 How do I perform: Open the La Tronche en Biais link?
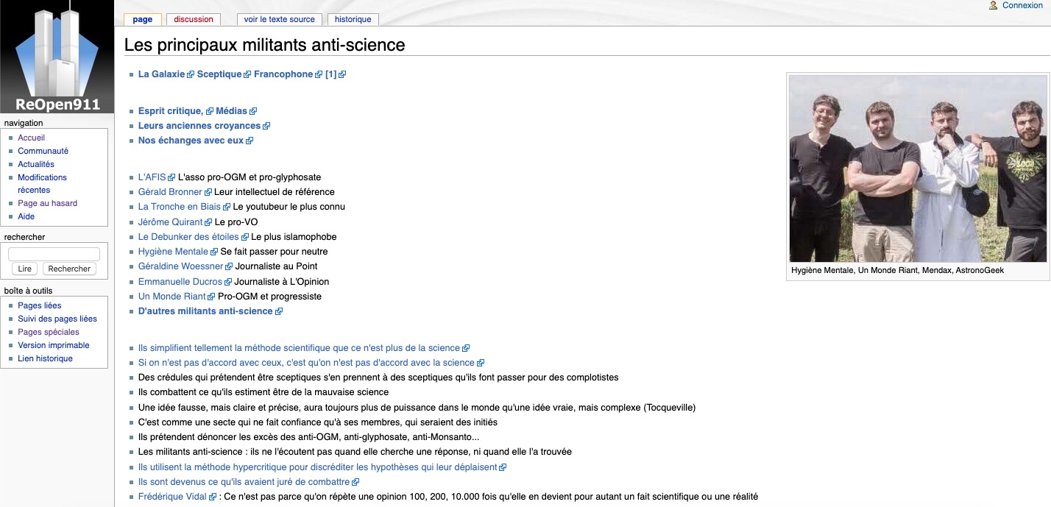[x=179, y=207]
